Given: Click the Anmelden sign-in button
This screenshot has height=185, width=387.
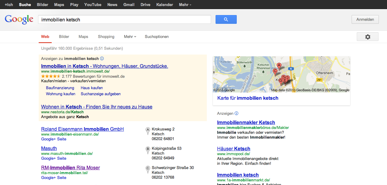Looking at the screenshot, I should (365, 20).
